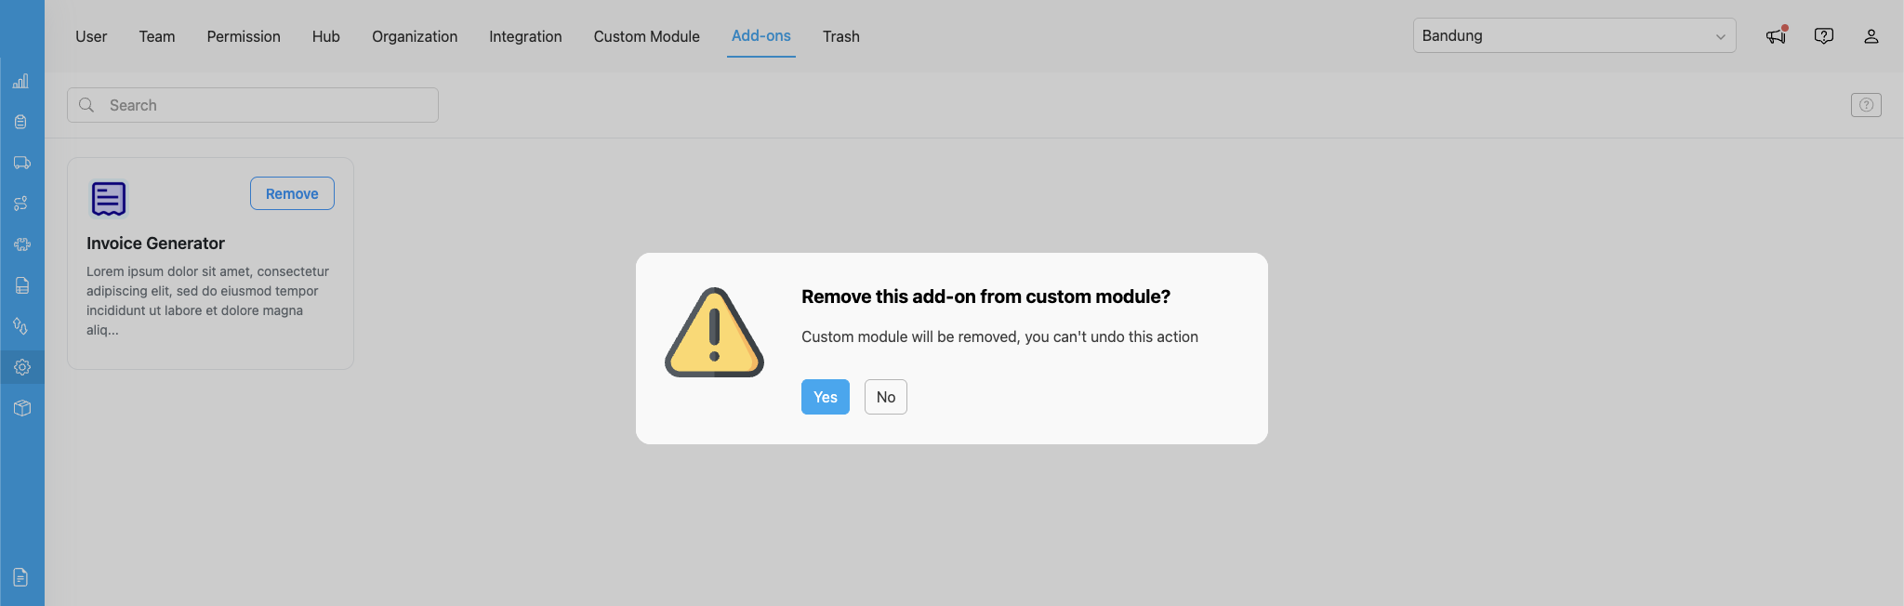Open the route planning sidebar icon

(21, 204)
